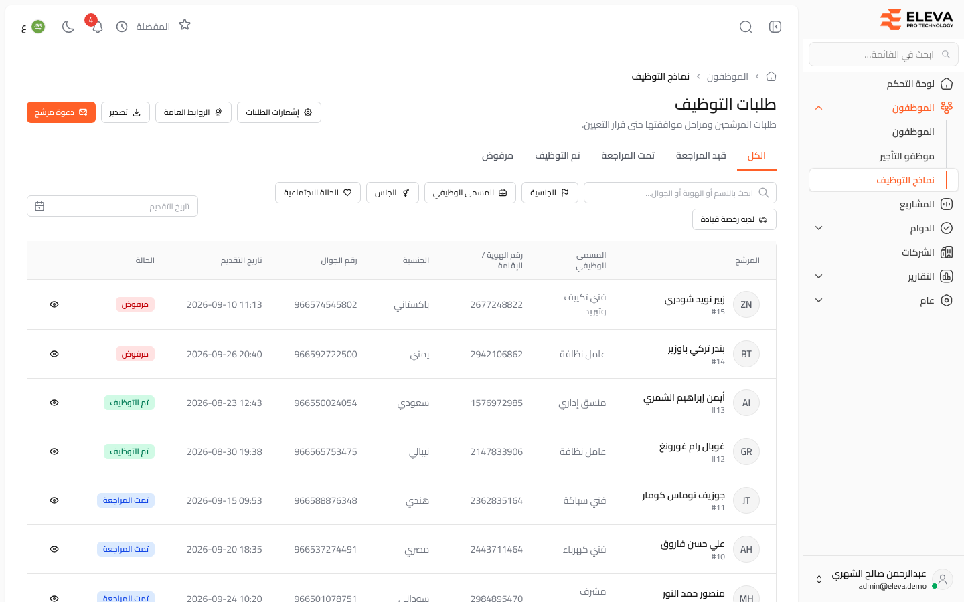Toggle the لديه رخصة قيادة filter
The width and height of the screenshot is (964, 602).
[734, 219]
